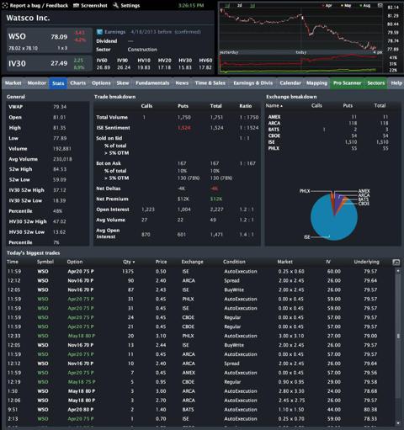Click the icon right of Aug legend
The width and height of the screenshot is (404, 430).
point(380,5)
